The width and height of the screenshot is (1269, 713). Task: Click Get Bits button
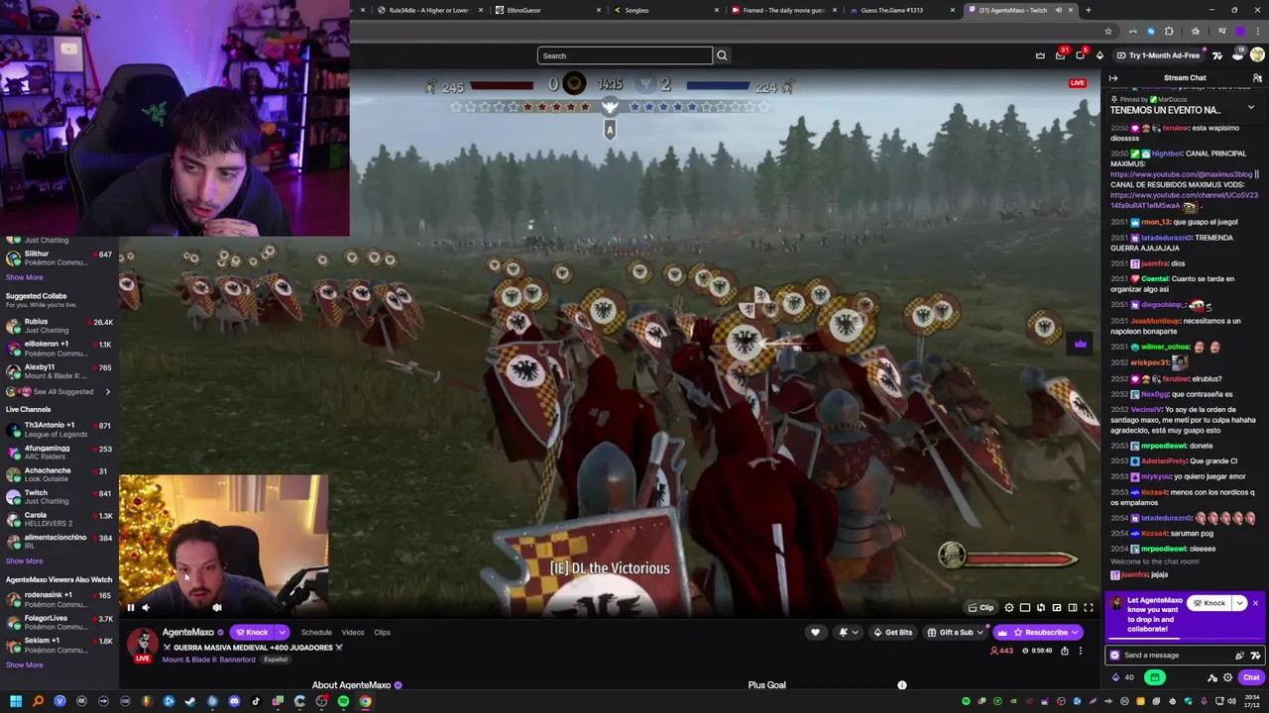(x=892, y=632)
